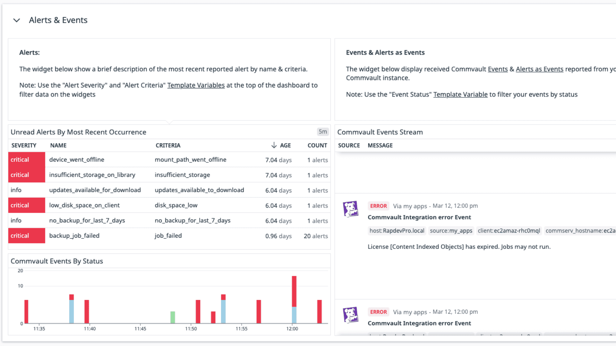Click the 11:50 label on chart axis
616x346 pixels.
pyautogui.click(x=191, y=329)
